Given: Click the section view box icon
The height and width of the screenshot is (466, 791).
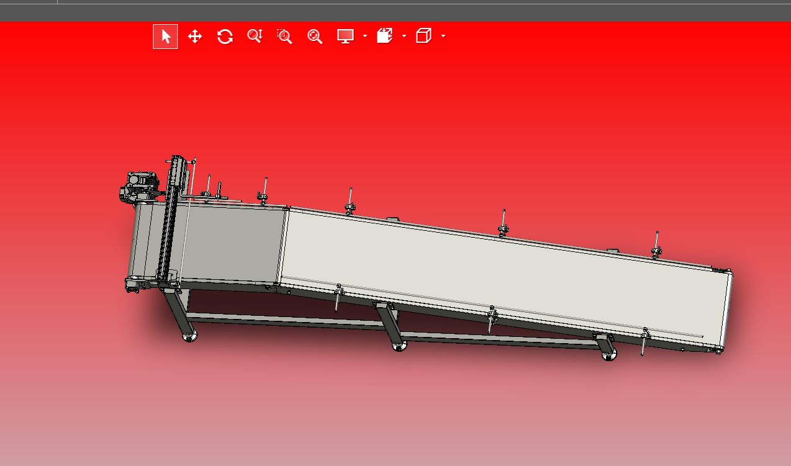Looking at the screenshot, I should point(385,36).
